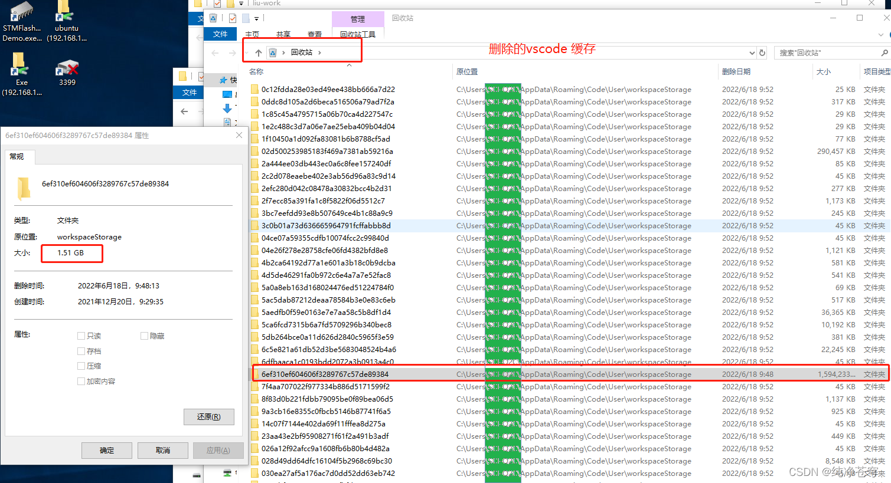Screen dimensions: 891x483
Task: Open 文件 menu in Recycle Bin window
Action: [220, 34]
